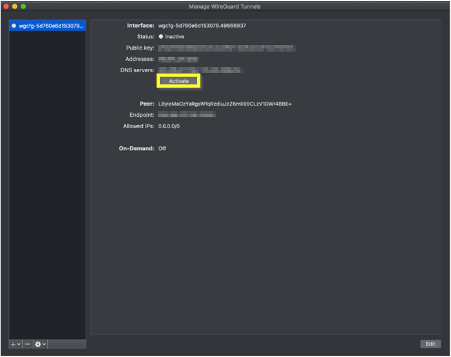Viewport: 451px width, 357px height.
Task: Open the gear settings menu
Action: click(x=39, y=345)
